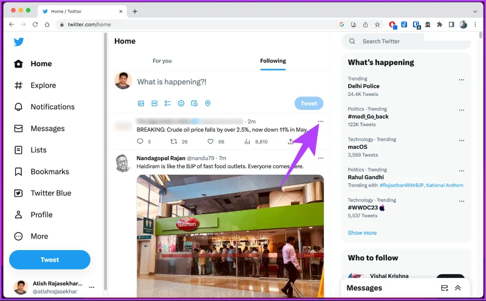Go to browser home page
486x301 pixels.
tap(47, 24)
